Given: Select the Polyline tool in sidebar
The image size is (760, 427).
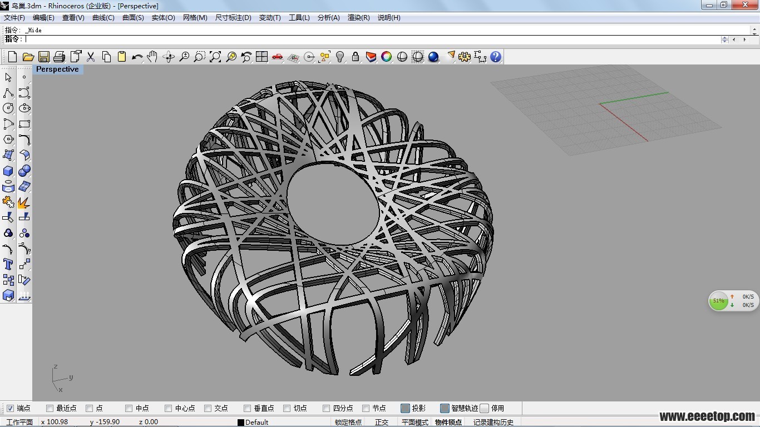Looking at the screenshot, I should (8, 93).
